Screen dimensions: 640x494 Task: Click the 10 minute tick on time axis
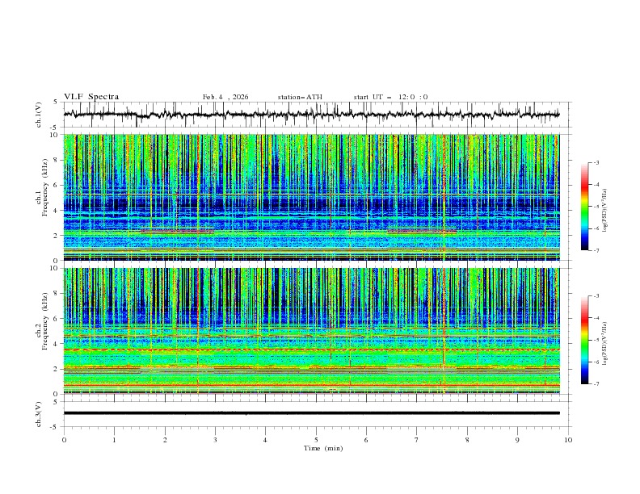[x=568, y=440]
